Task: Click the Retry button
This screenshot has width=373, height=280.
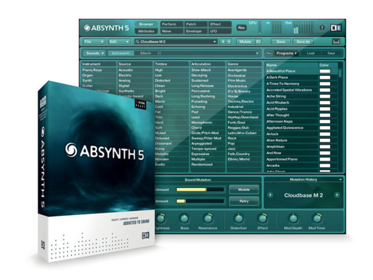Action: 244,201
